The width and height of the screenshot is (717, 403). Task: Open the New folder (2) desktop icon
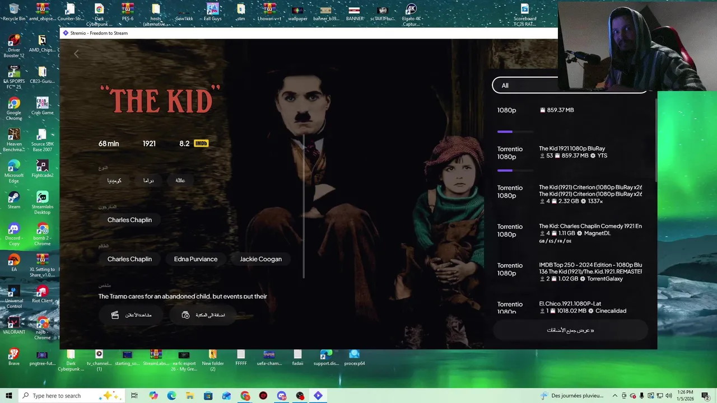tap(212, 359)
